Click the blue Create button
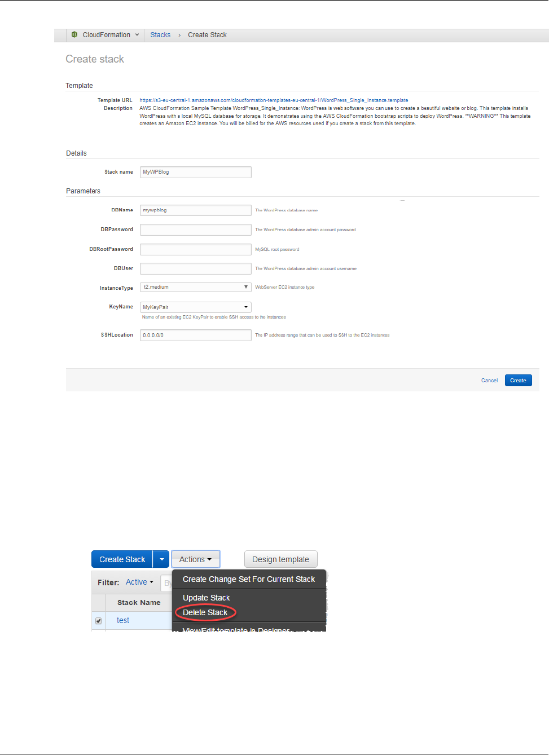This screenshot has width=549, height=755. pos(518,381)
